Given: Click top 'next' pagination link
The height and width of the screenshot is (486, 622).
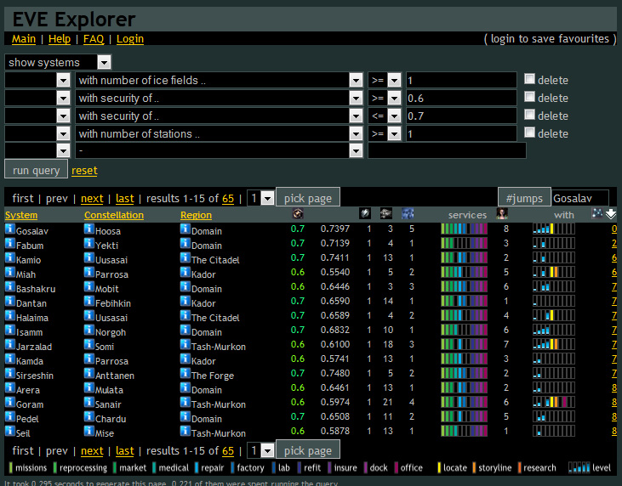Looking at the screenshot, I should click(x=92, y=199).
